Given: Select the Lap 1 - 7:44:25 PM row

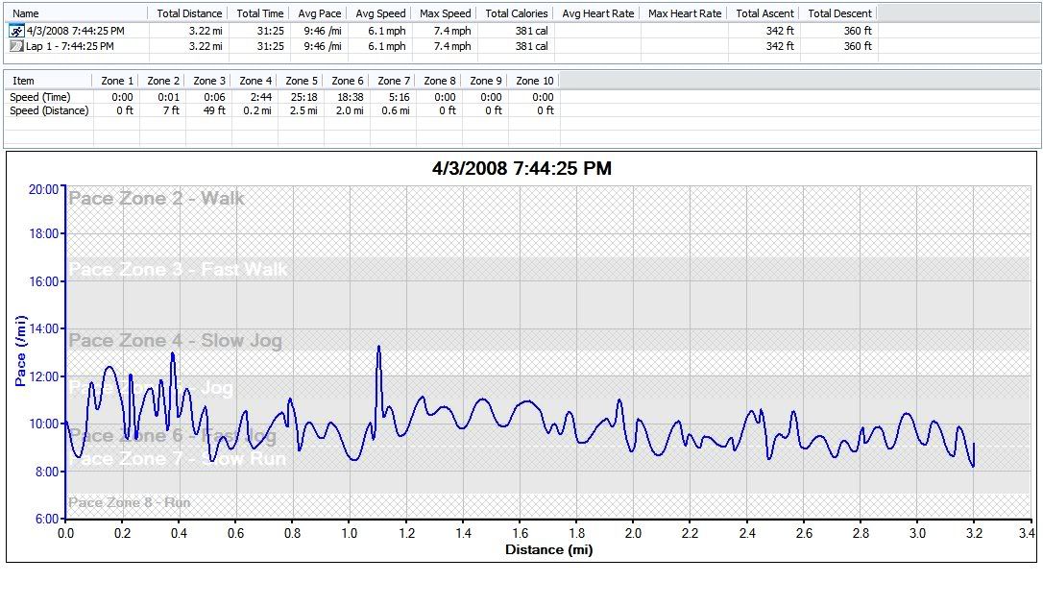Looking at the screenshot, I should pyautogui.click(x=75, y=46).
